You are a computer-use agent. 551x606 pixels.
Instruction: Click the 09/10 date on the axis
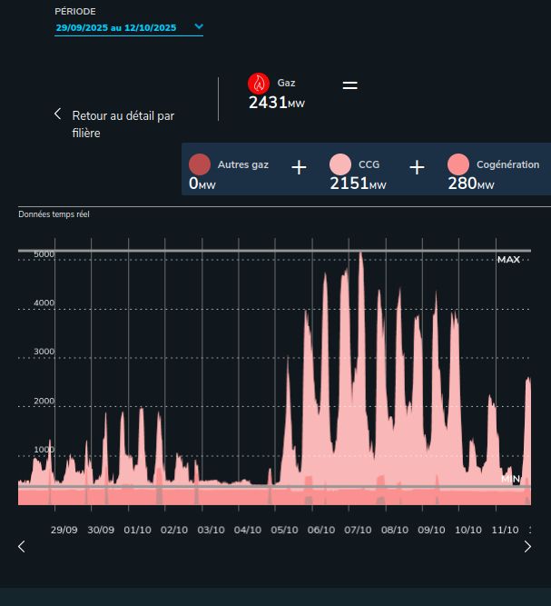pyautogui.click(x=431, y=530)
